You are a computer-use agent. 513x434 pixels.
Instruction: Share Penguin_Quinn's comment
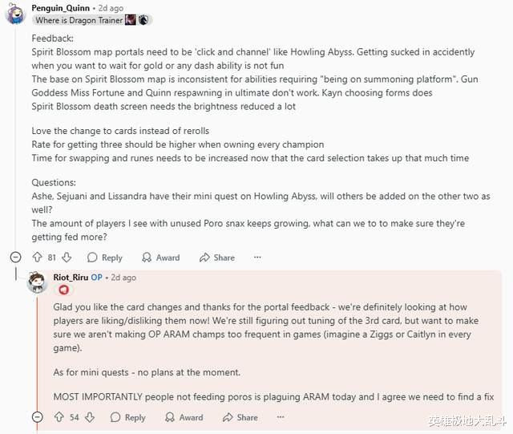pyautogui.click(x=217, y=258)
